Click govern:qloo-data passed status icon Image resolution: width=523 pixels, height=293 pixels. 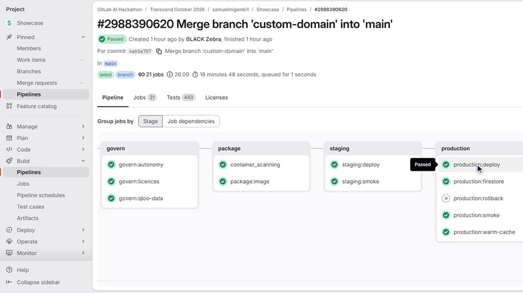click(x=111, y=198)
